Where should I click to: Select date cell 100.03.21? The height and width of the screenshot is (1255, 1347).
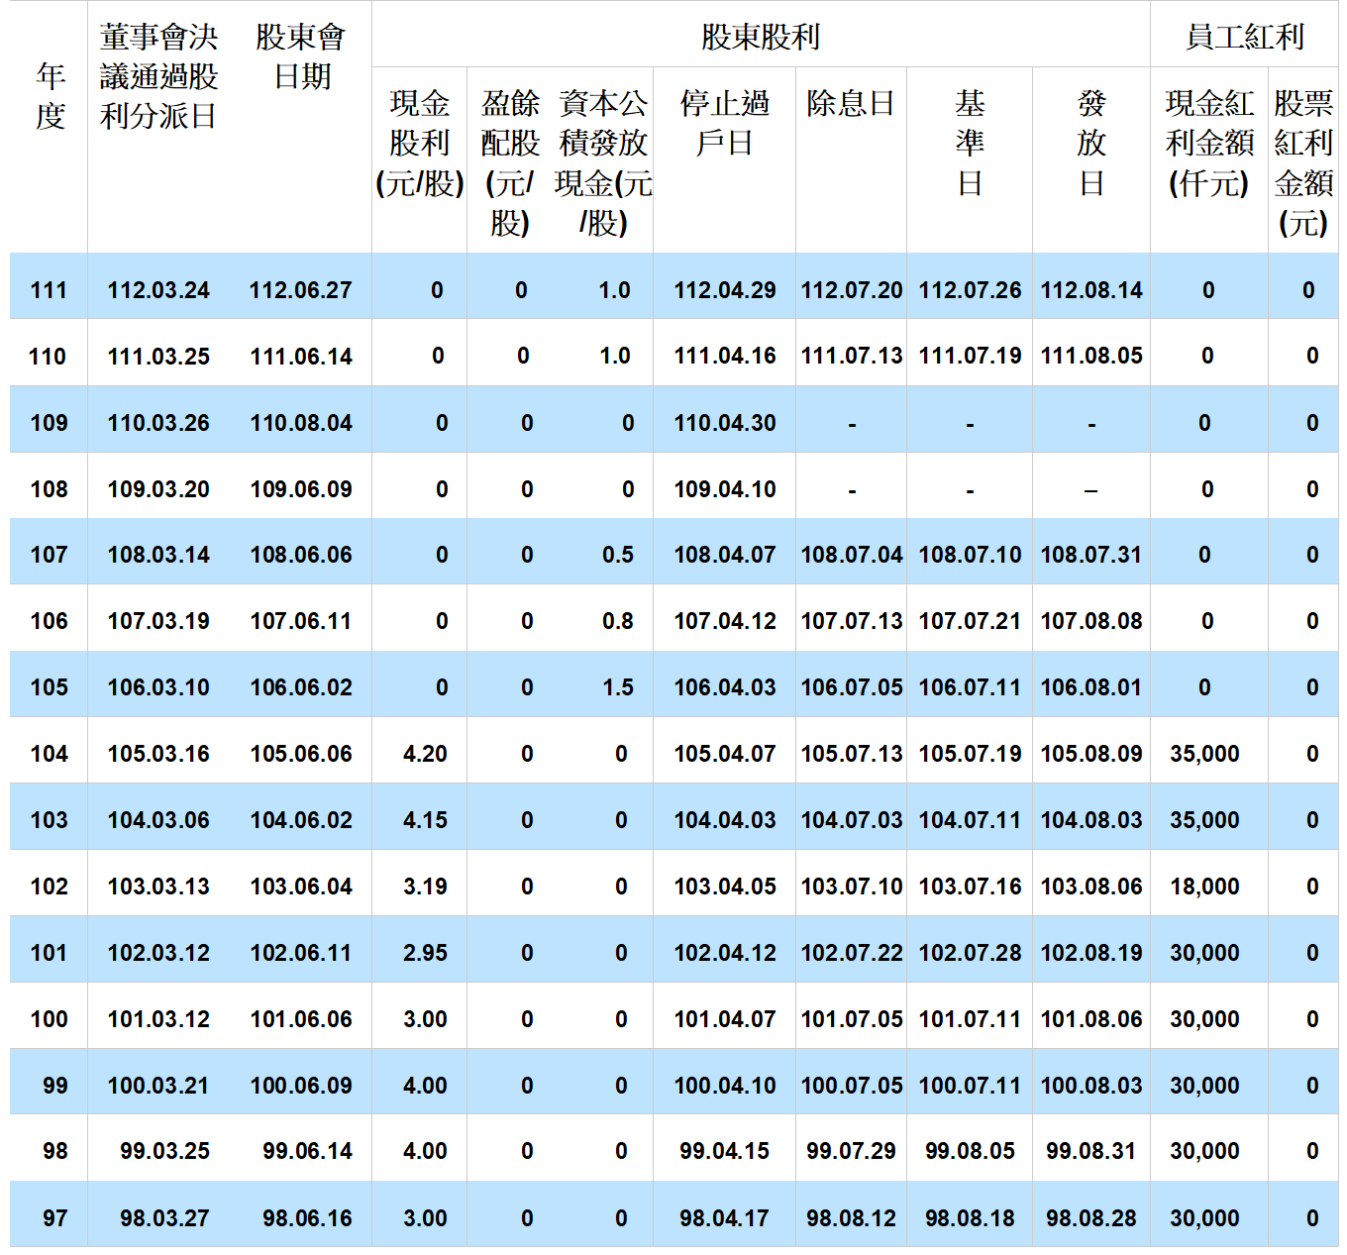click(x=158, y=1086)
